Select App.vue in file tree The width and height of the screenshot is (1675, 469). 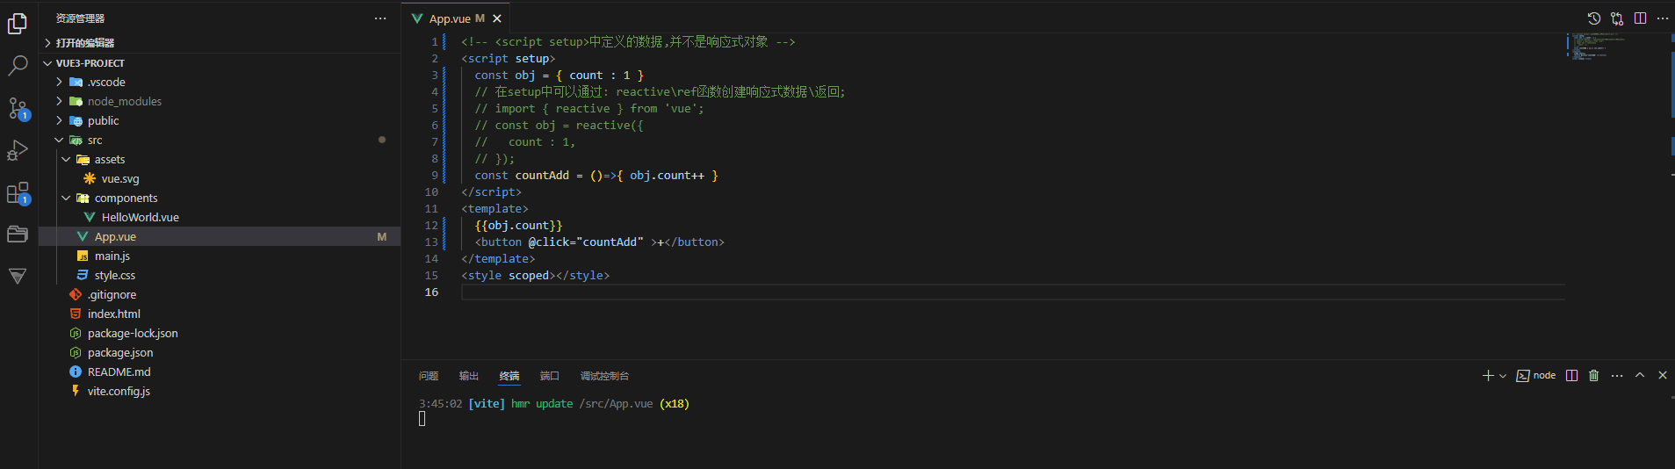220,237
